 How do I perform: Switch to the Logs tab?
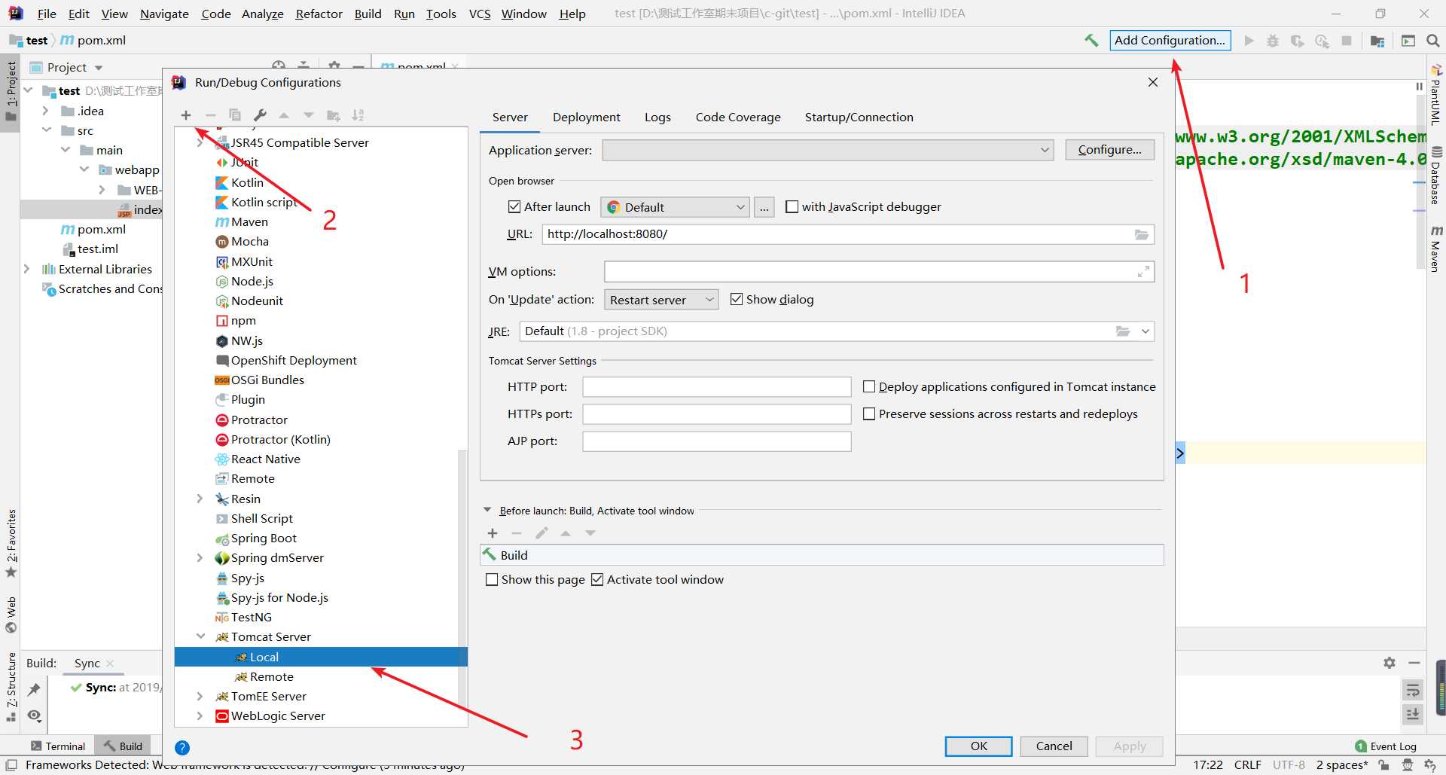[x=657, y=117]
